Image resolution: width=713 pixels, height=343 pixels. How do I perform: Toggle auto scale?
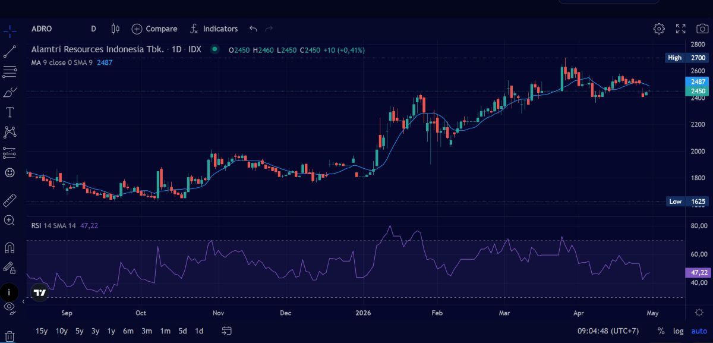tap(699, 331)
